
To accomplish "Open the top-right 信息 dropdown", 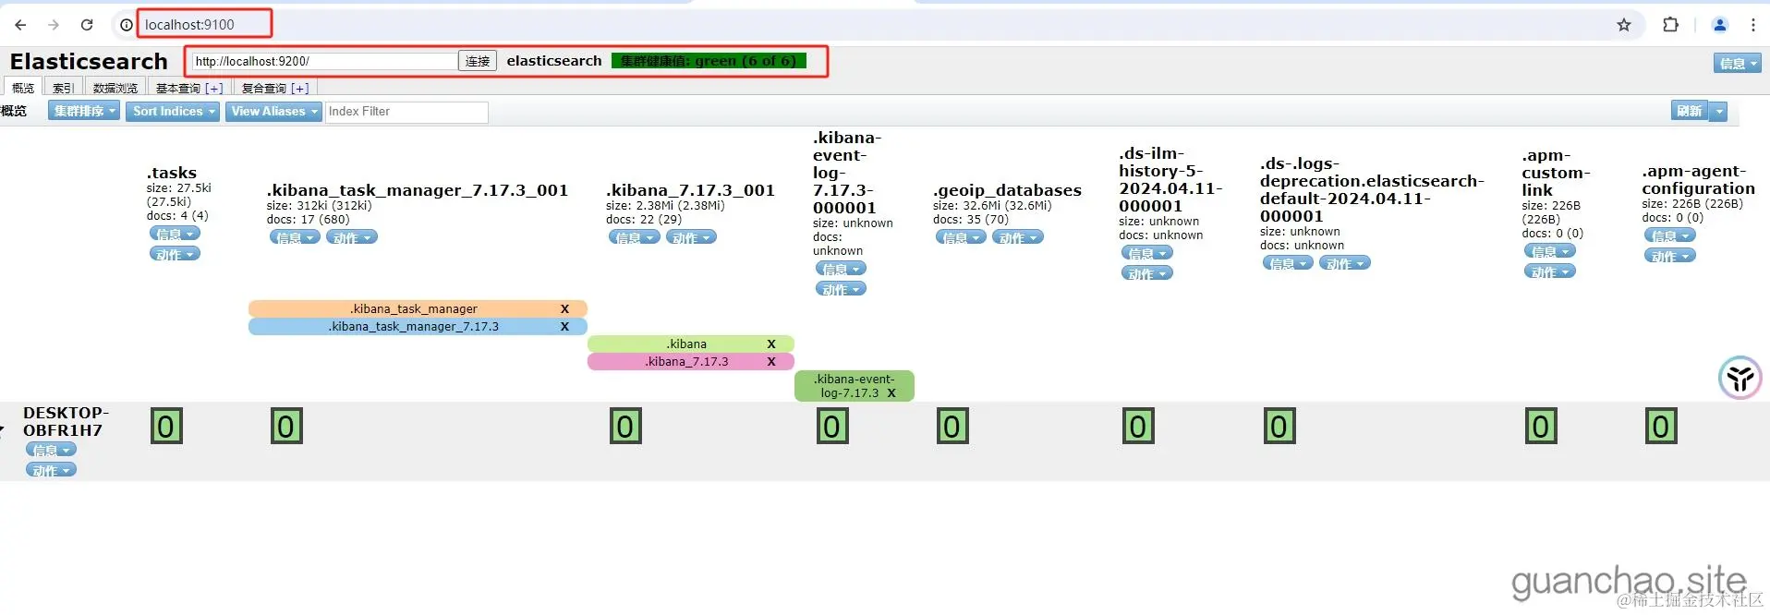I will point(1737,63).
